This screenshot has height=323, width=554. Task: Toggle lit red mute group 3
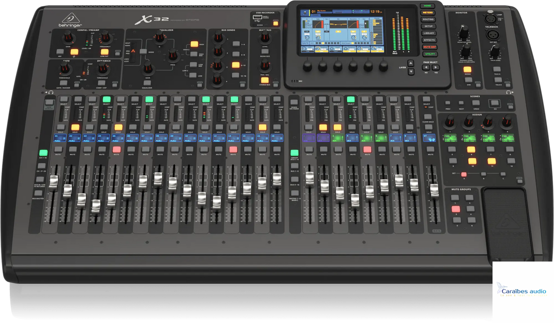point(456,209)
